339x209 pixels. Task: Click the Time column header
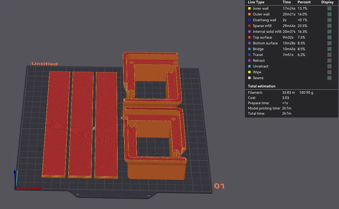[287, 2]
